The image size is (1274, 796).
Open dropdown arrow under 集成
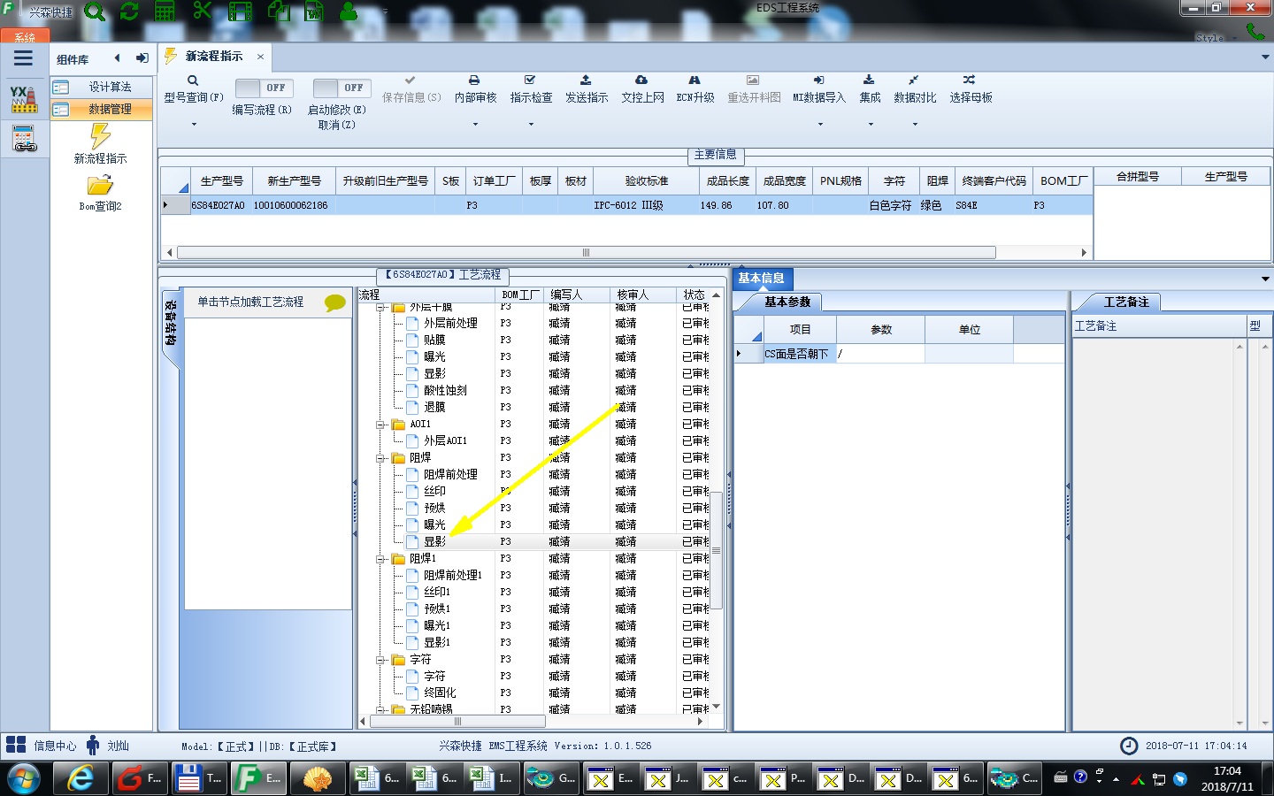[871, 124]
